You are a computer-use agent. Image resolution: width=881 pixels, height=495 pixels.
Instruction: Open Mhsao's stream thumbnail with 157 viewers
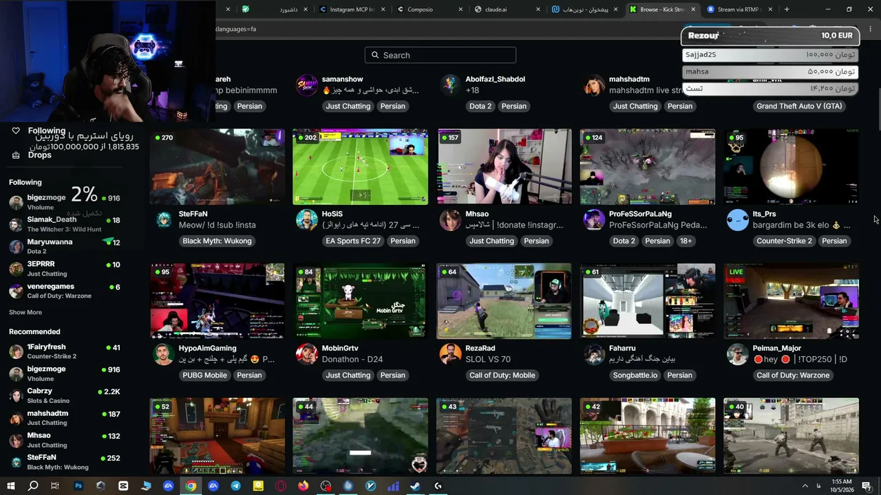(504, 167)
